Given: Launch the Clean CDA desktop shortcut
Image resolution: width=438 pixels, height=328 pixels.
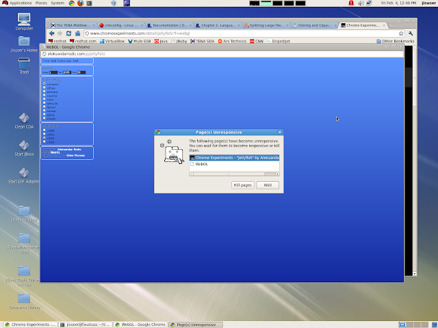Looking at the screenshot, I should tap(24, 120).
